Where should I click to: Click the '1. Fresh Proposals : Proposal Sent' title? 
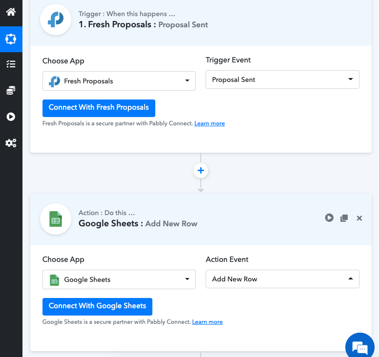pos(143,24)
